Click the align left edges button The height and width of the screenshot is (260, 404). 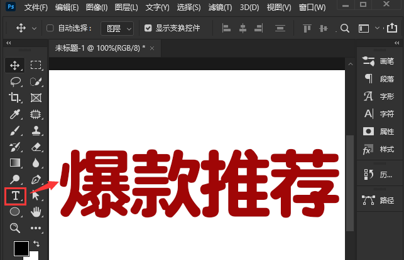226,28
